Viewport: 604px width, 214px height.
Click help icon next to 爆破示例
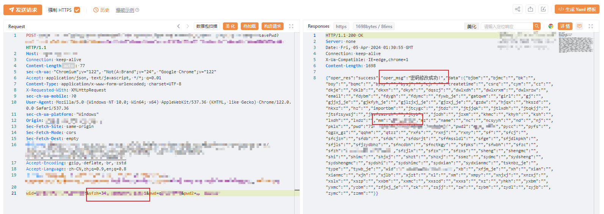[137, 10]
